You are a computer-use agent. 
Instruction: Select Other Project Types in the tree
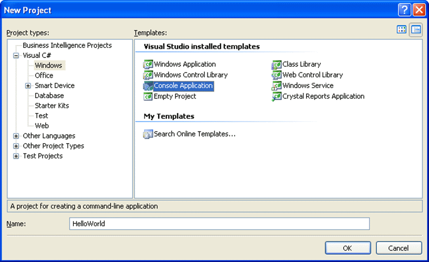point(54,146)
